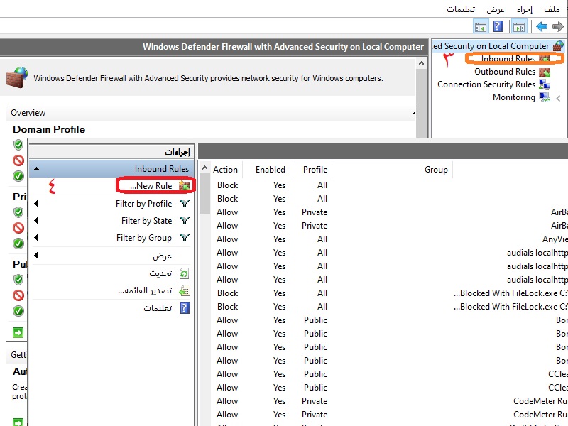
Task: Open the عرض submenu arrow in the actions pane
Action: [36, 256]
